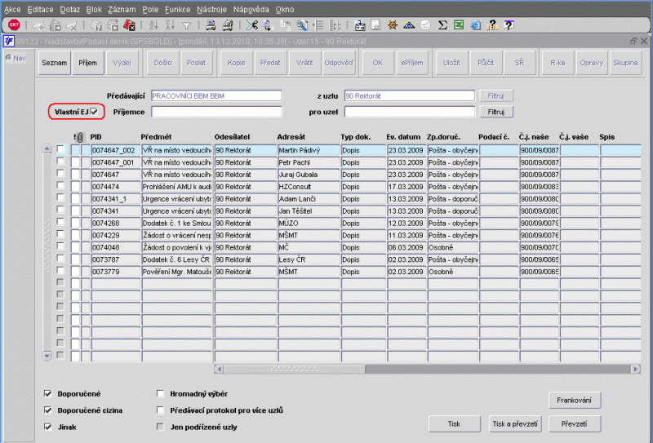Click the Nav indicator in left sidebar

16,58
